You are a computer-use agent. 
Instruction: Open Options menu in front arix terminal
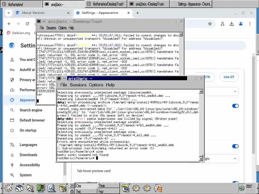point(96,85)
